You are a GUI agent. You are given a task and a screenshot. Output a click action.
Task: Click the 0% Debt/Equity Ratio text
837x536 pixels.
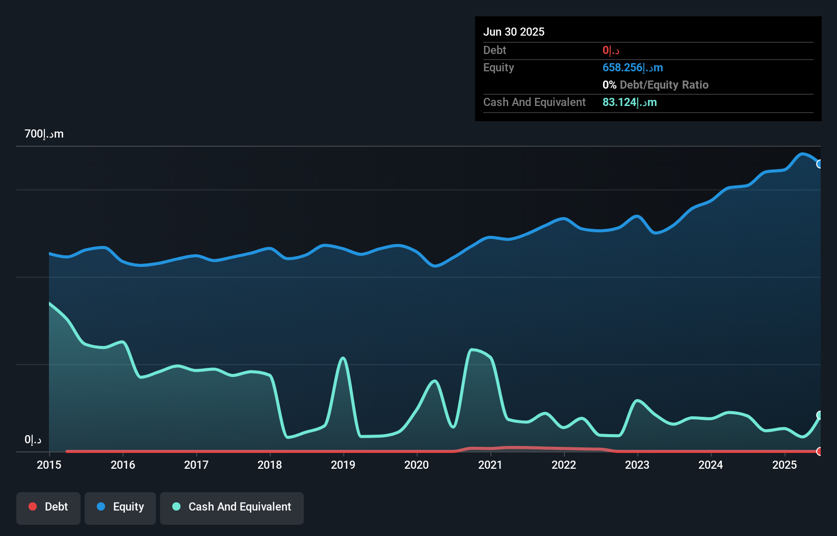click(x=656, y=85)
